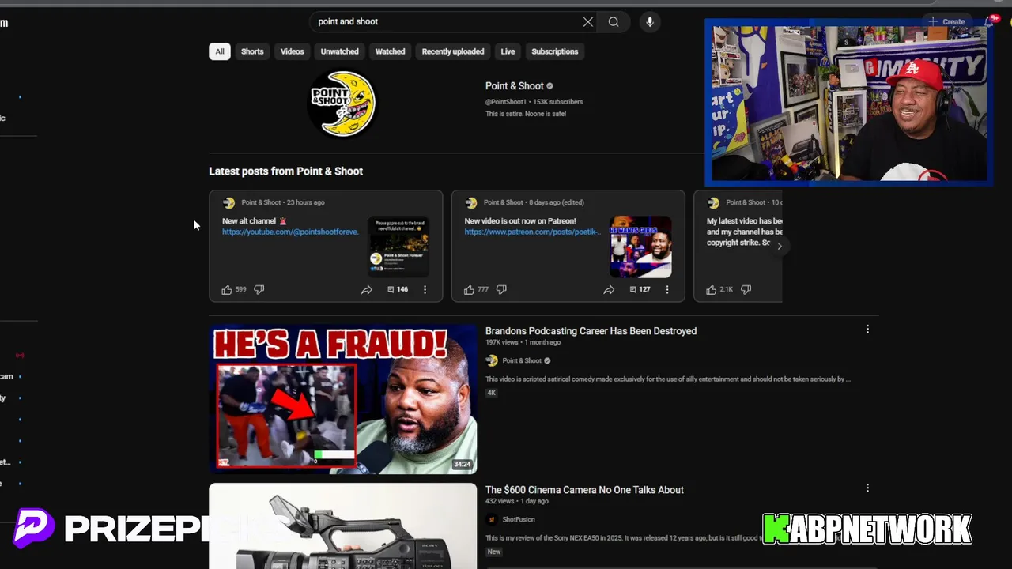
Task: Click the Create button in the header
Action: coord(946,22)
